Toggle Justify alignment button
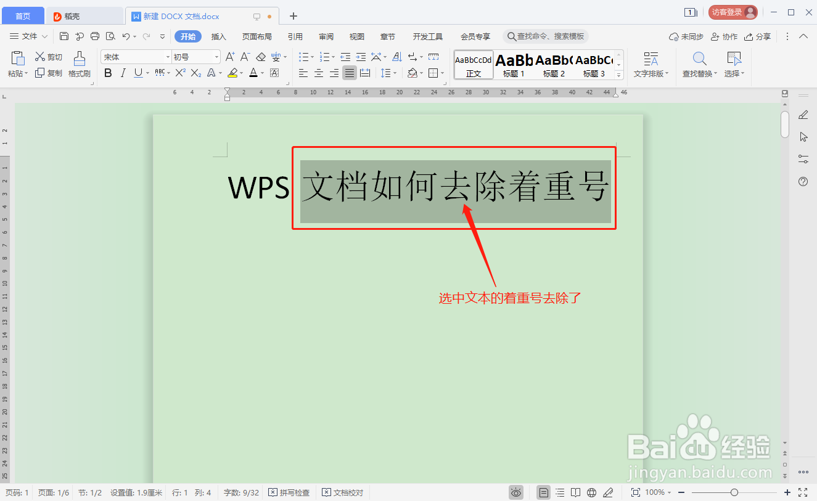This screenshot has width=817, height=501. pos(350,73)
